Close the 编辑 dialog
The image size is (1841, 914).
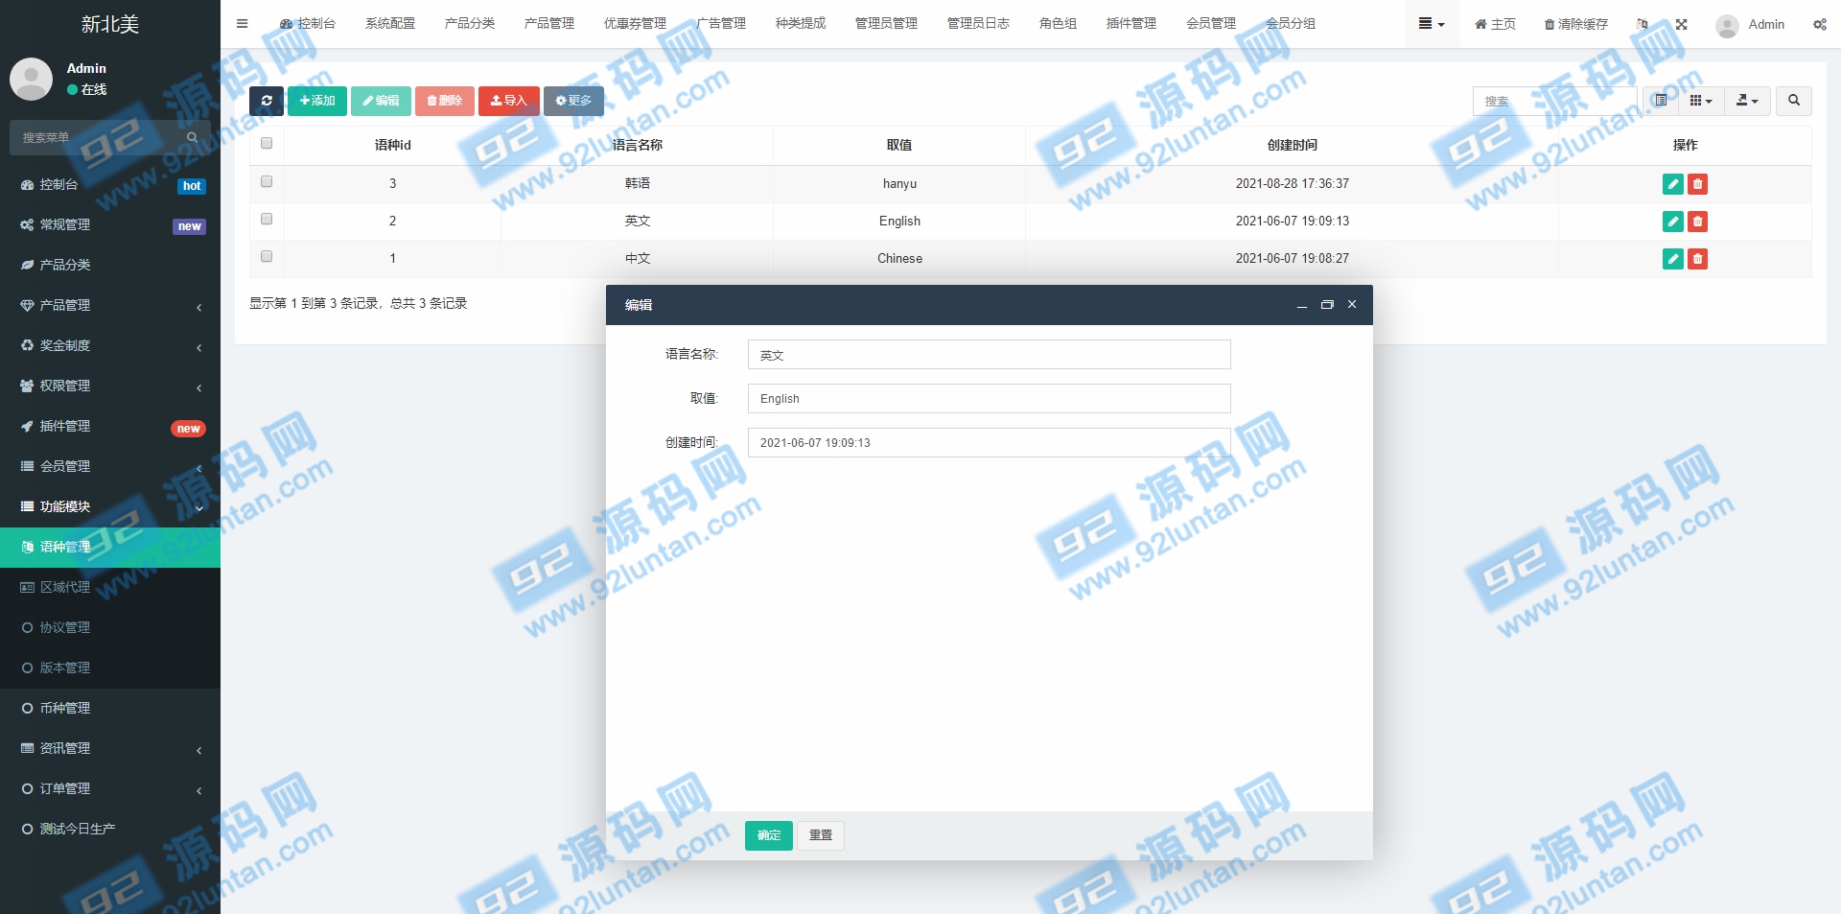1352,305
